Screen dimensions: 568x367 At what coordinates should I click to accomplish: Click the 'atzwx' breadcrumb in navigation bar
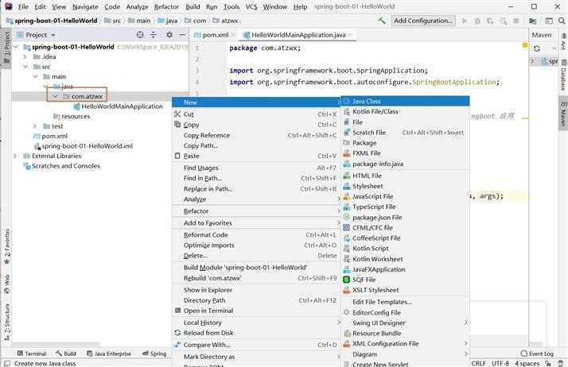225,21
